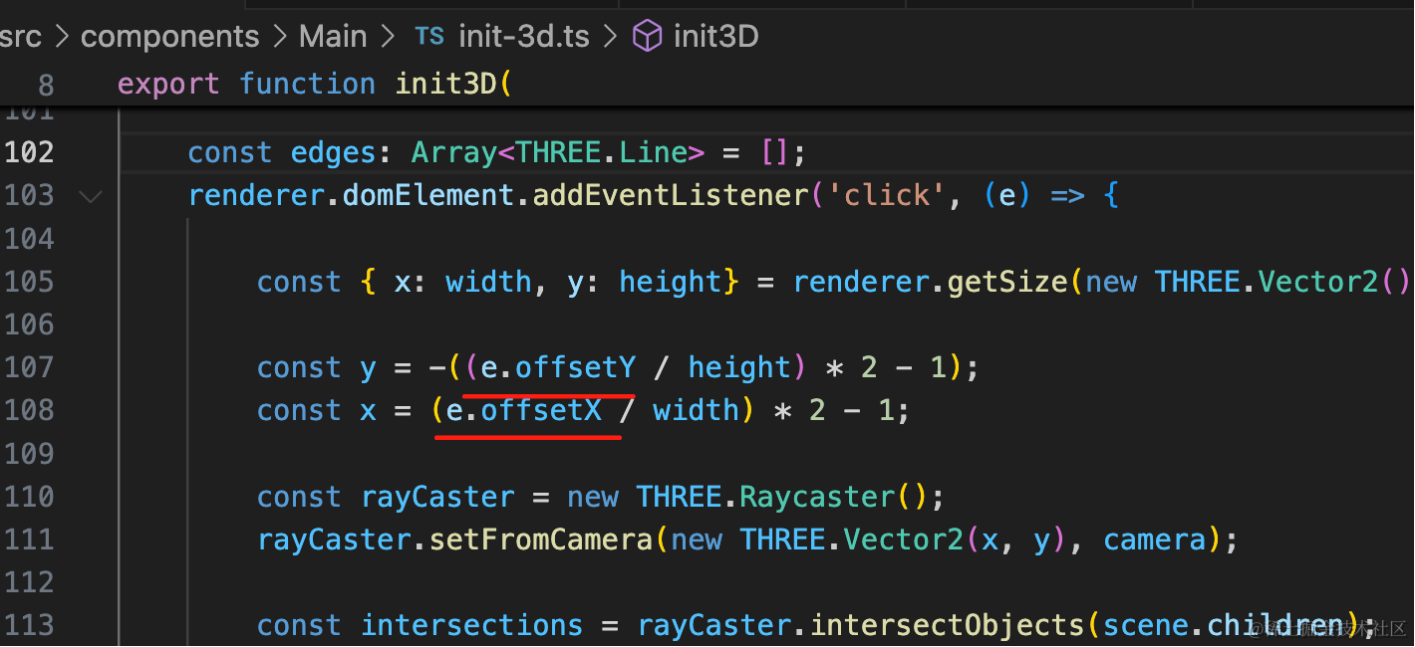Open the components breadcrumb segment

[x=169, y=37]
